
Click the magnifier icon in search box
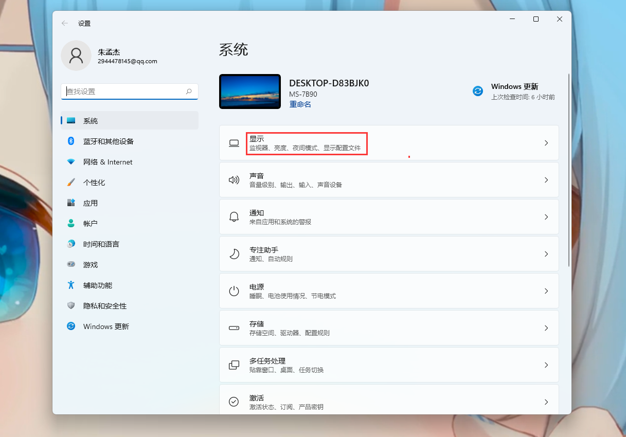pos(189,92)
